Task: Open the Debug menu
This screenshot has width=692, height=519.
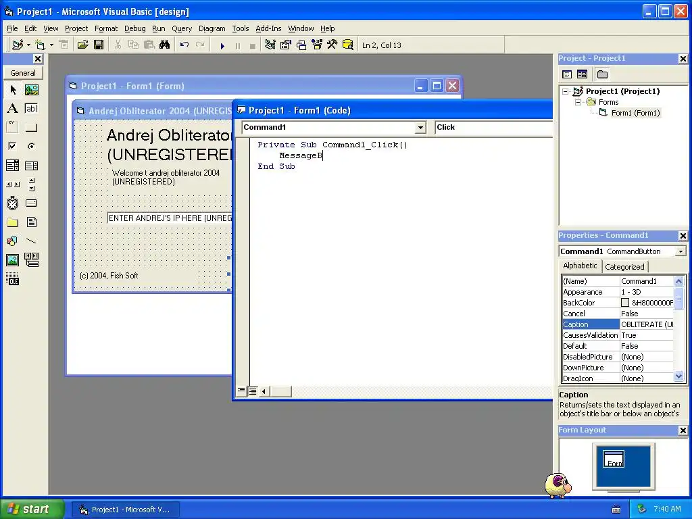Action: click(x=135, y=28)
